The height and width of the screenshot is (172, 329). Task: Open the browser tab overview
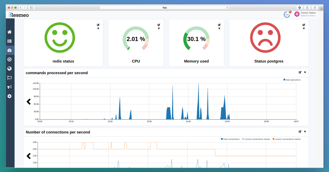[315, 8]
